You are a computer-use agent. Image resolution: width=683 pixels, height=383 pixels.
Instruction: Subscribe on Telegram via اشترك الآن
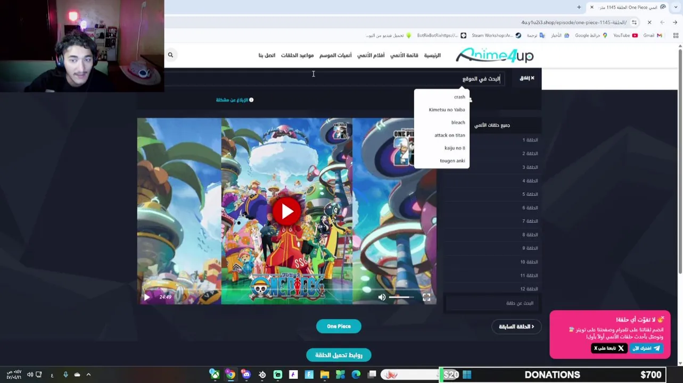(646, 348)
